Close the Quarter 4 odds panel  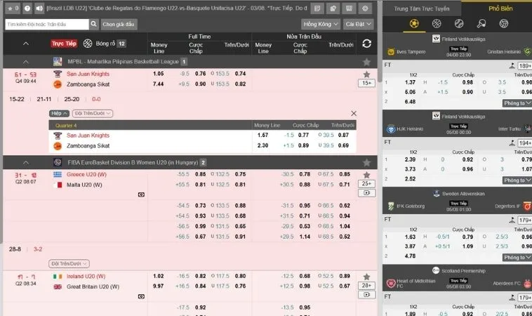point(353,113)
